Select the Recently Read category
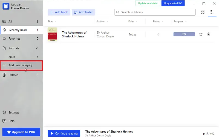Image resolution: width=219 pixels, height=140 pixels. click(21, 30)
